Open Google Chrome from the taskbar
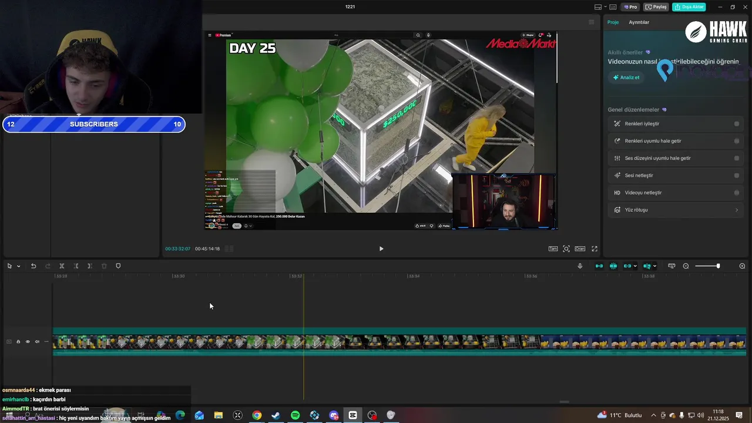This screenshot has width=752, height=423. (x=257, y=415)
